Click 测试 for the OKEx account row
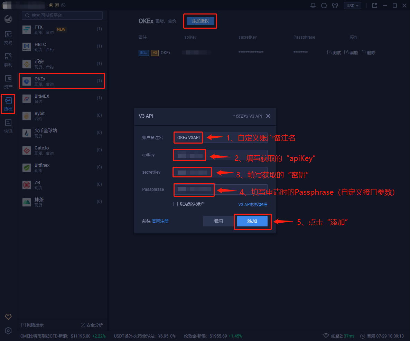The width and height of the screenshot is (410, 341). [x=334, y=52]
